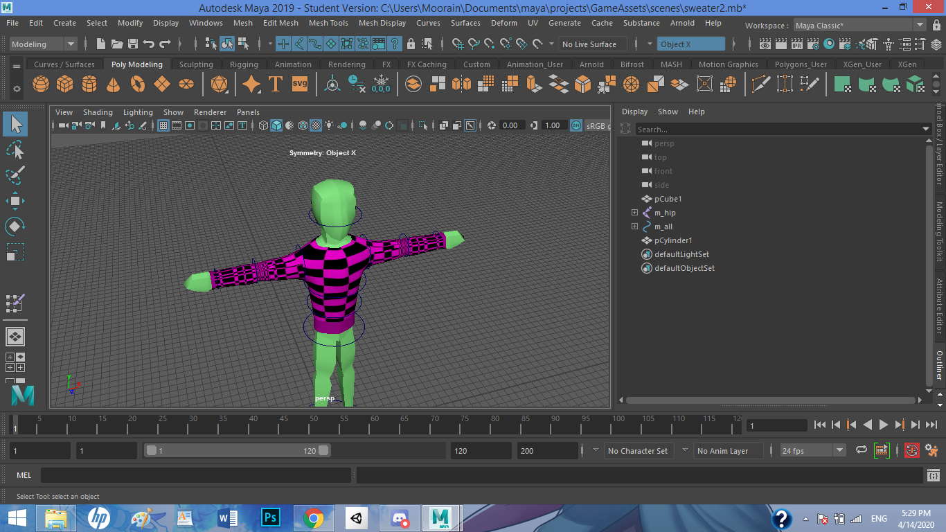Click the Save Scene icon
Image resolution: width=946 pixels, height=532 pixels.
132,44
